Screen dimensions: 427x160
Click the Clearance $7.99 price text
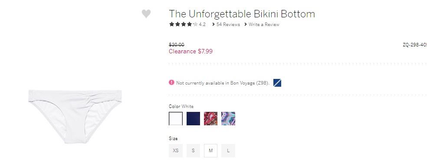191,52
